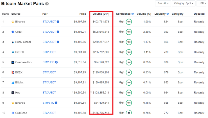The height and width of the screenshot is (118, 208).
Task: Click info icon next to Binance BTC/USDT
Action: pos(58,22)
